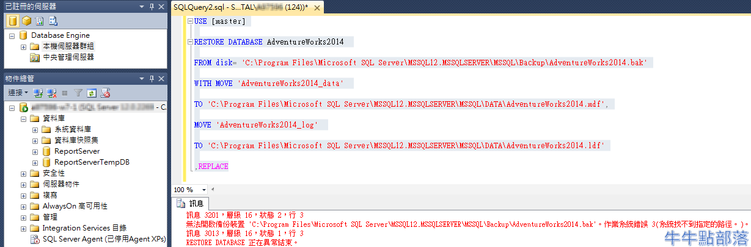Toggle auto-hide pin on 物件總管 panel
The width and height of the screenshot is (751, 247).
pyautogui.click(x=152, y=79)
